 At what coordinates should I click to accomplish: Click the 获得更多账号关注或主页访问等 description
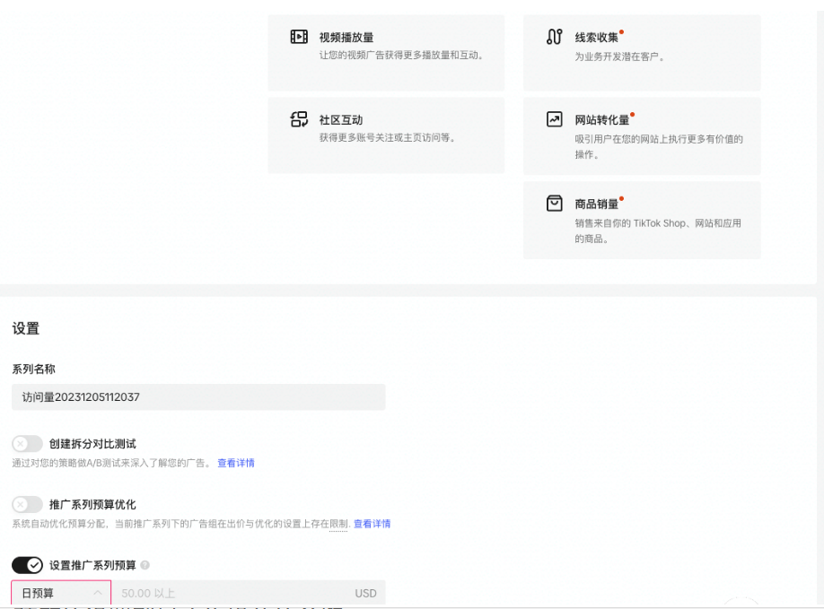click(387, 137)
